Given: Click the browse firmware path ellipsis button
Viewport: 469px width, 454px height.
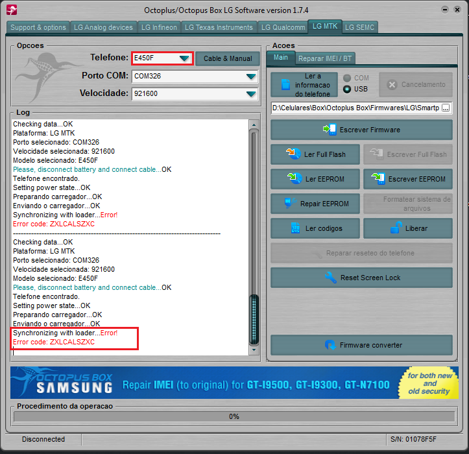Looking at the screenshot, I should pos(446,108).
